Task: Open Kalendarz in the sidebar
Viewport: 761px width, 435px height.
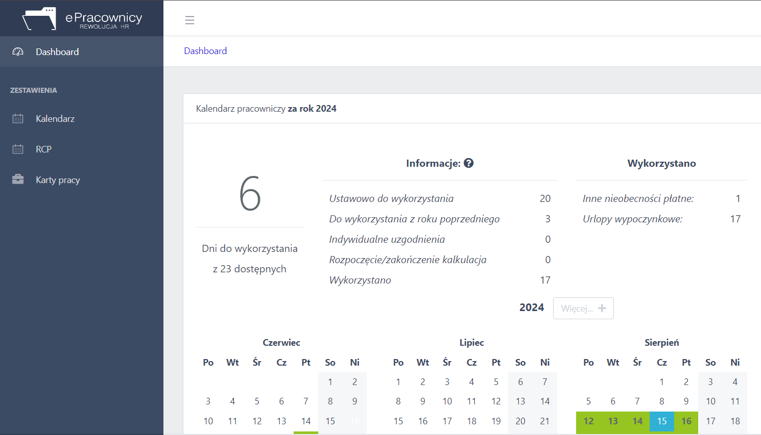Action: click(x=82, y=118)
